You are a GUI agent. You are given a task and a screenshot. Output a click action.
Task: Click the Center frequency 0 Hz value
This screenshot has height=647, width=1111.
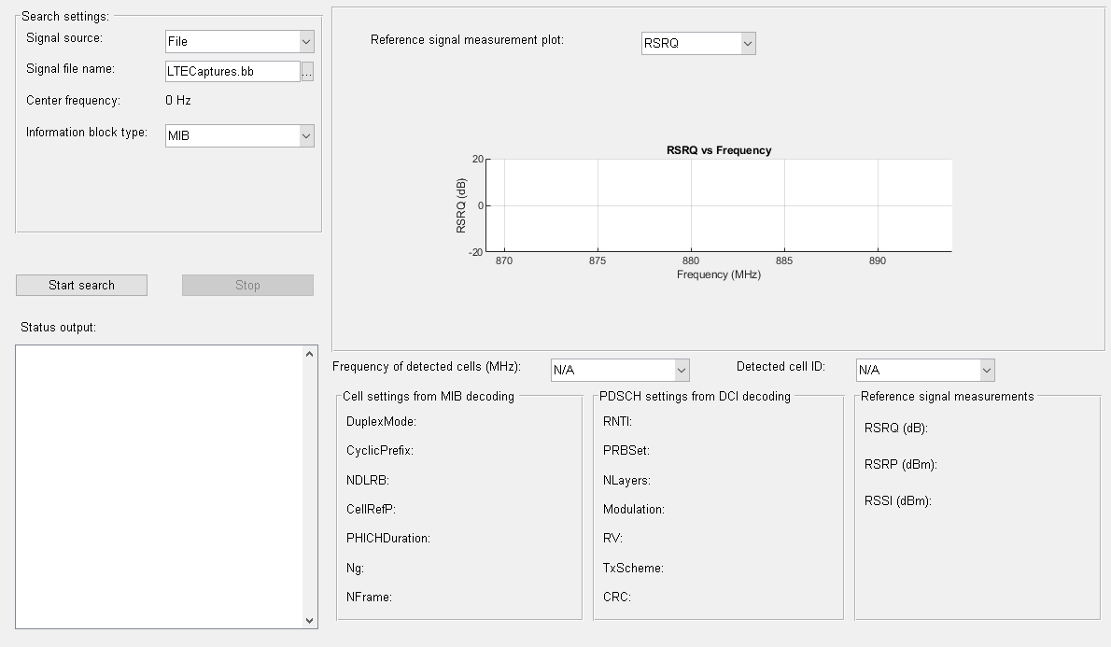[x=178, y=101]
